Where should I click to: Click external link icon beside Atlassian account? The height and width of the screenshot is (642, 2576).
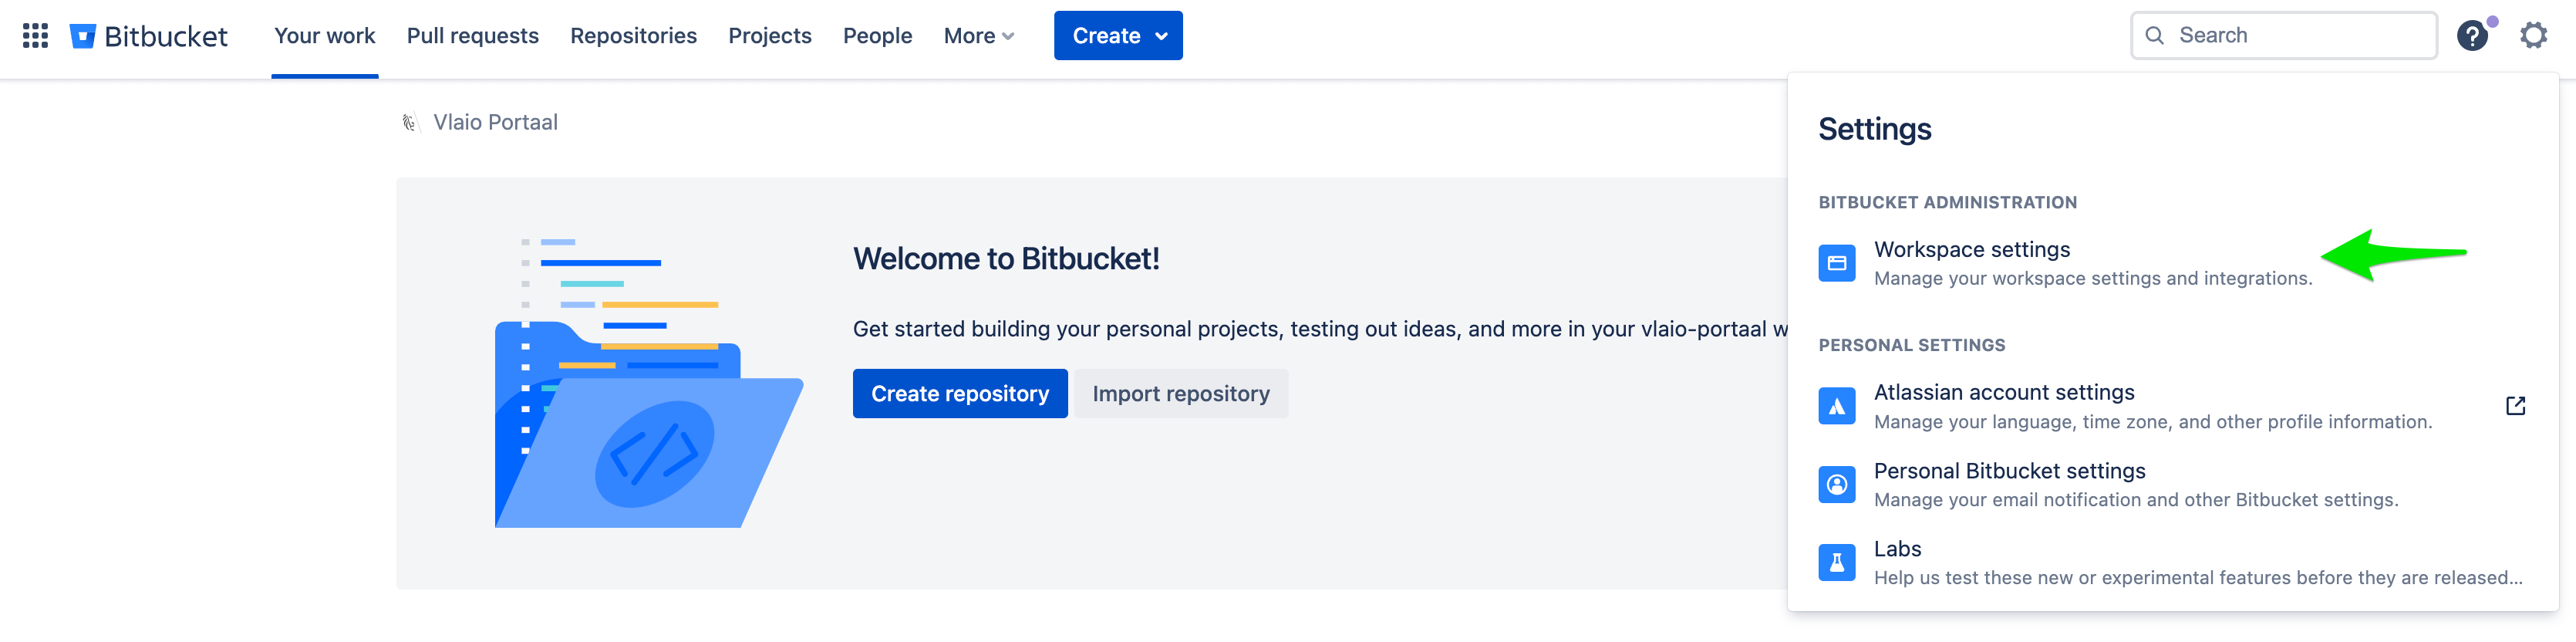pos(2515,406)
